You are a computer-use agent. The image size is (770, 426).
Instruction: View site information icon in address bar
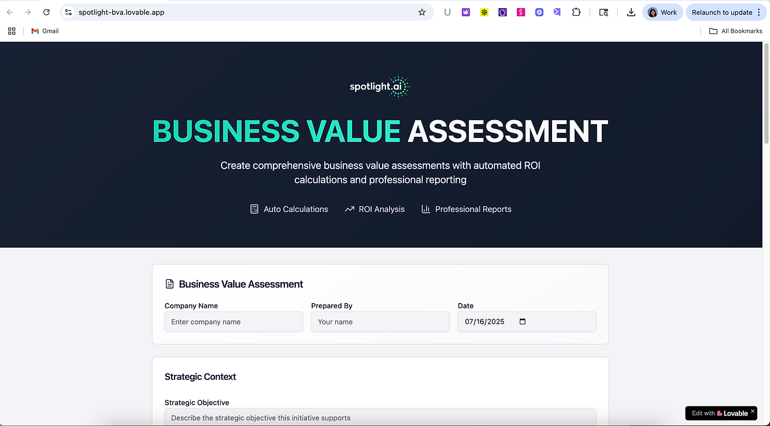(x=68, y=12)
